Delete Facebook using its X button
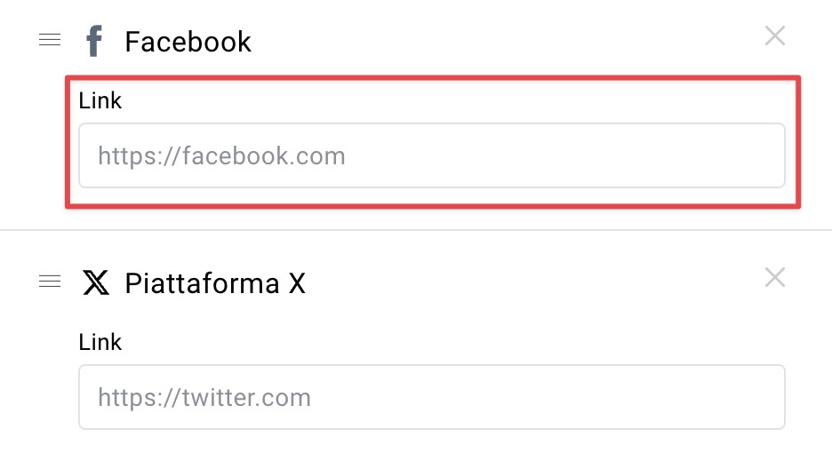 tap(775, 36)
